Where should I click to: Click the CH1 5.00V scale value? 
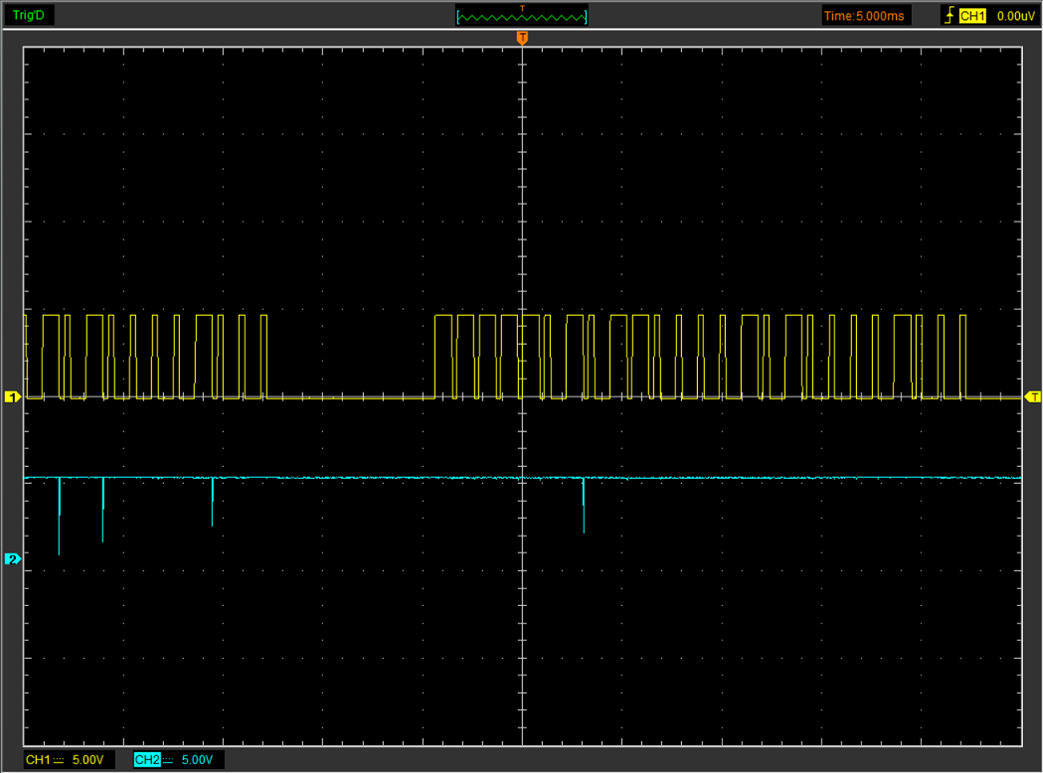(x=87, y=760)
